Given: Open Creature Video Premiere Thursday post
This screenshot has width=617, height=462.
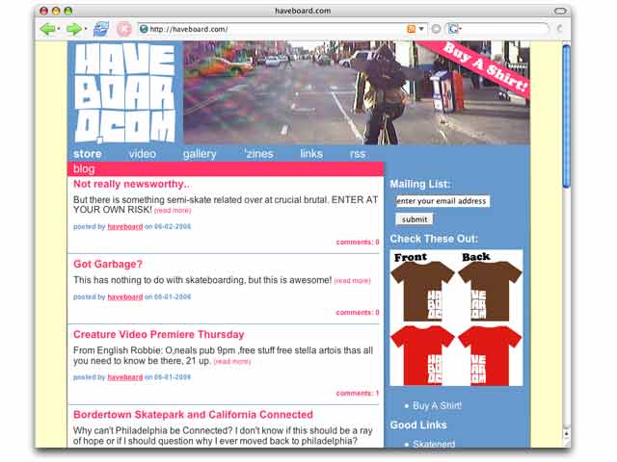Looking at the screenshot, I should [x=158, y=334].
